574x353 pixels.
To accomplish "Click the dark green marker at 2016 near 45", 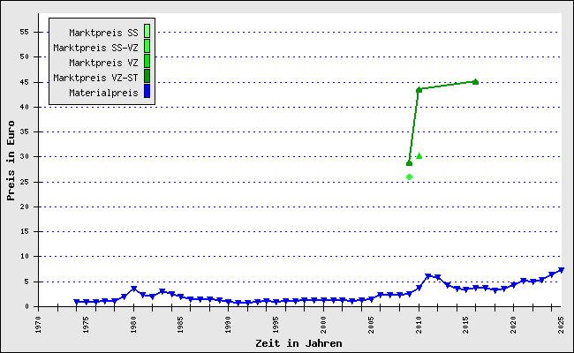I will 475,82.
